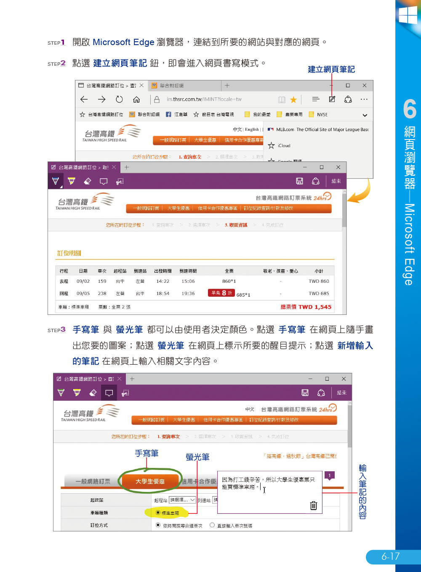Viewport: 421px width, 572px height.
Task: Delete the typed note using the trash icon
Action: pyautogui.click(x=313, y=505)
